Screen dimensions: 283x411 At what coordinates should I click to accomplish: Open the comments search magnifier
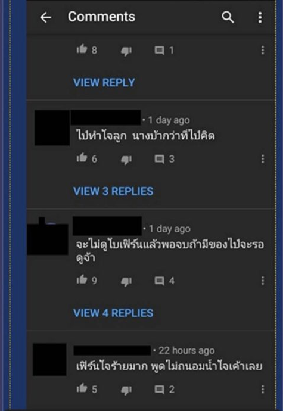tap(228, 17)
